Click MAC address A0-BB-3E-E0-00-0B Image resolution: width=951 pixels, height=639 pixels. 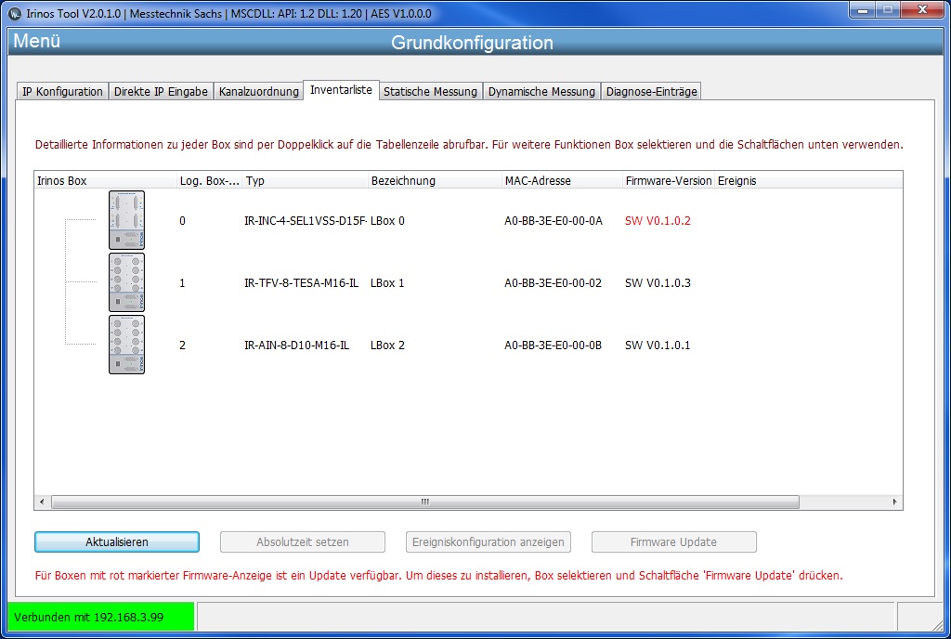point(554,346)
